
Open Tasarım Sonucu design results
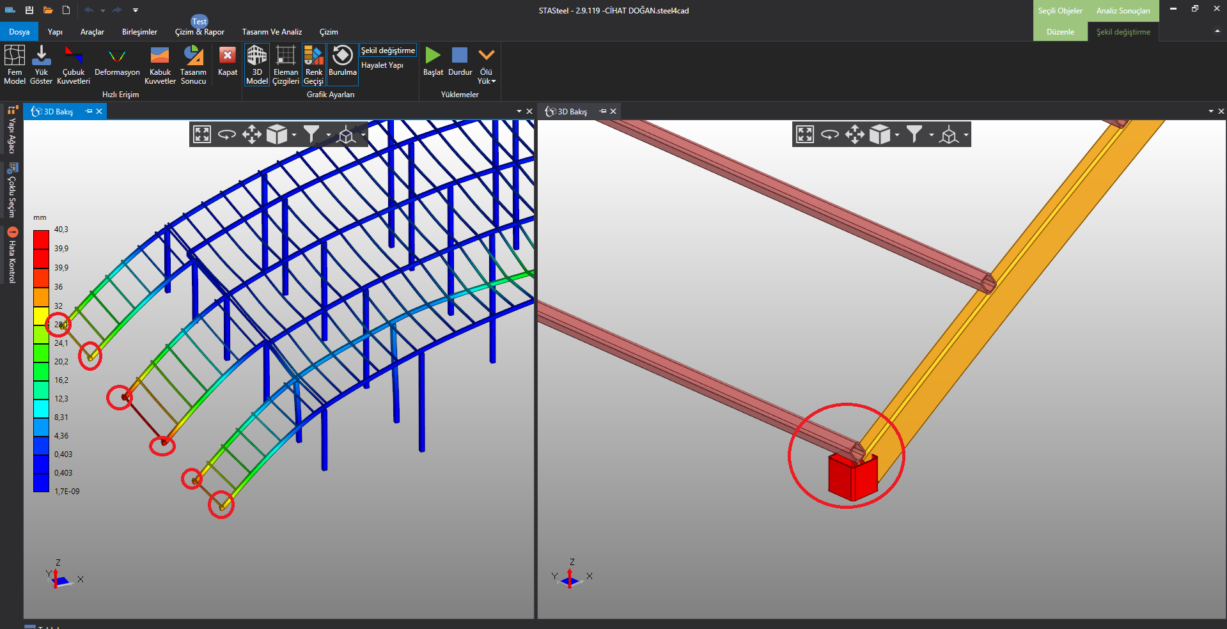coord(193,64)
